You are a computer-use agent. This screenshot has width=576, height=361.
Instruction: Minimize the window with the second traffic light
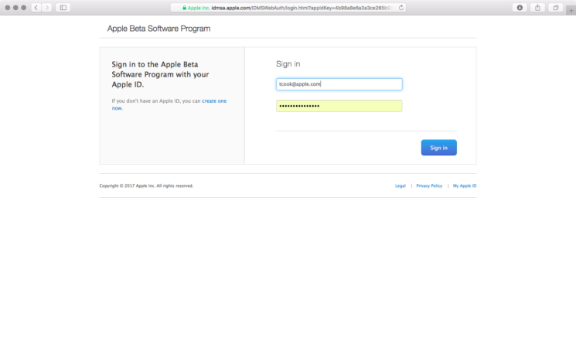(x=15, y=8)
